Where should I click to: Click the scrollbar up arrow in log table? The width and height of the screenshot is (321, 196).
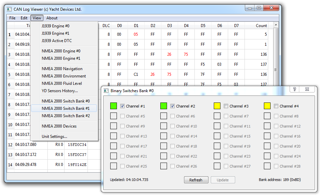[276, 25]
